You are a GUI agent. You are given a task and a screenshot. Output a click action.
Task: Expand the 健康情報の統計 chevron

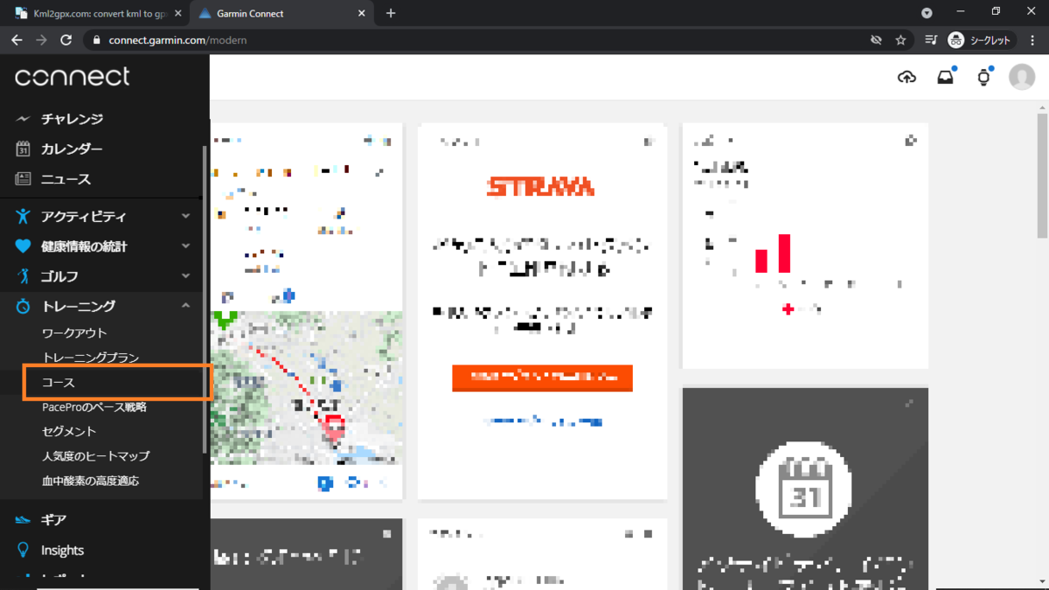tap(185, 246)
